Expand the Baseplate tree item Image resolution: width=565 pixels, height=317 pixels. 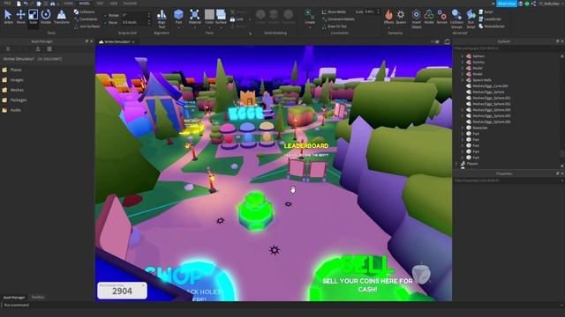pos(463,128)
